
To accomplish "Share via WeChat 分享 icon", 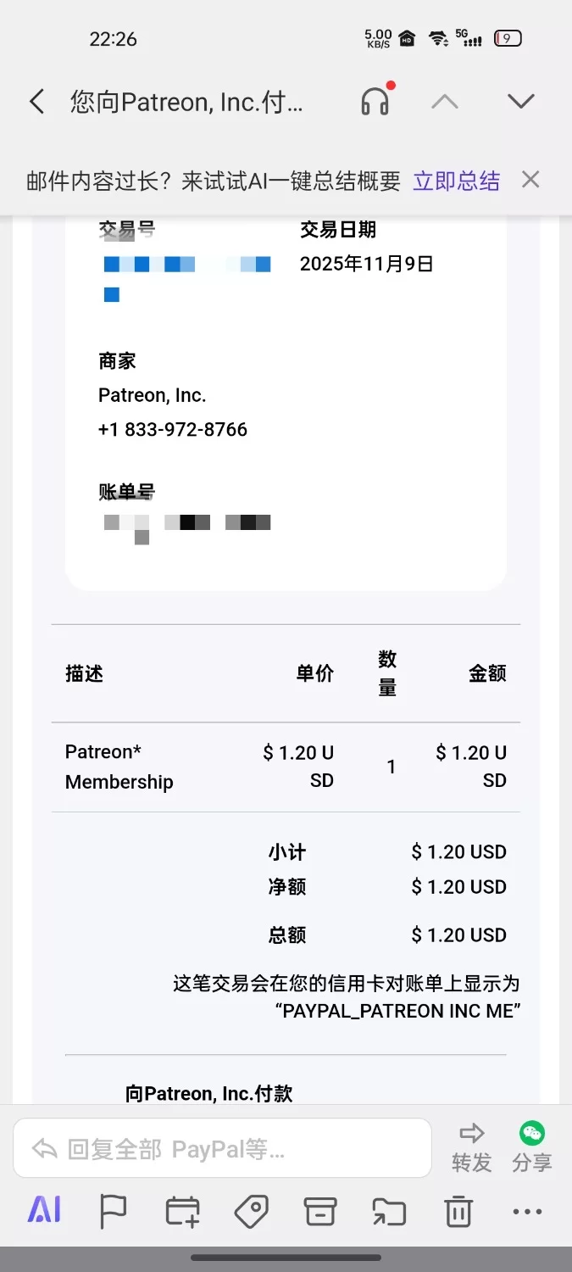I will (532, 1148).
